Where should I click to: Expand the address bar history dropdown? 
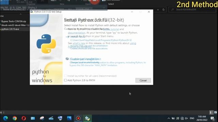158,10
